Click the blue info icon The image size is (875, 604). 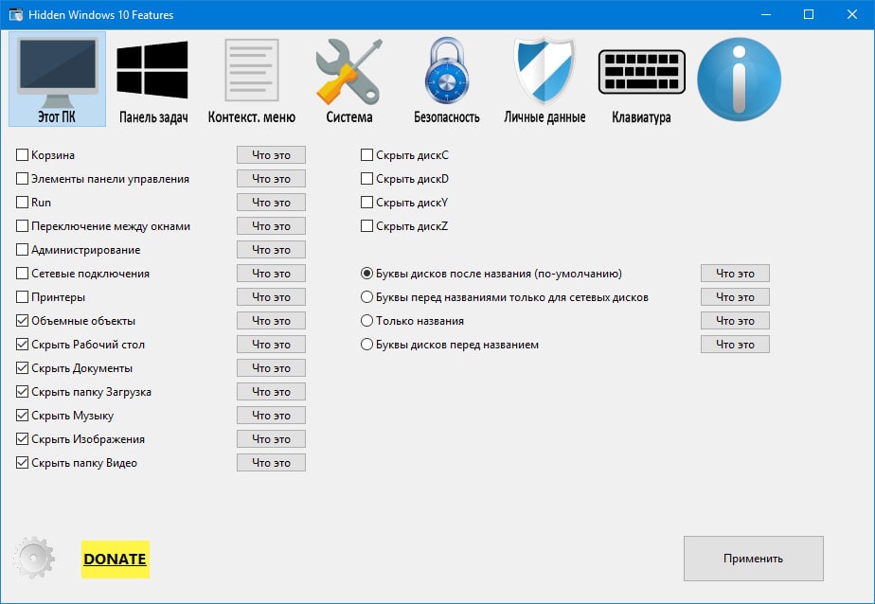tap(739, 80)
